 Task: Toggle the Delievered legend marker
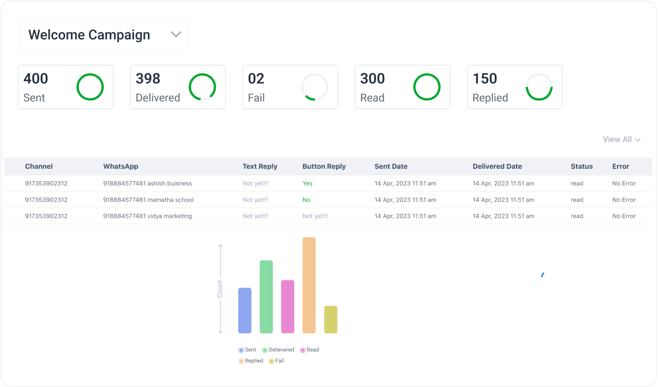tap(265, 350)
